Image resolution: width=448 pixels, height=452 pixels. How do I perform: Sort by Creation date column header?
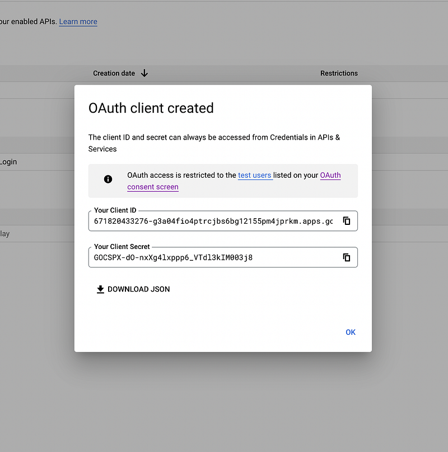pyautogui.click(x=114, y=73)
